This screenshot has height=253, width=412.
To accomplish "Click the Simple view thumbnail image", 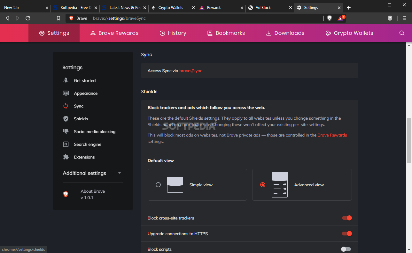I will [175, 185].
